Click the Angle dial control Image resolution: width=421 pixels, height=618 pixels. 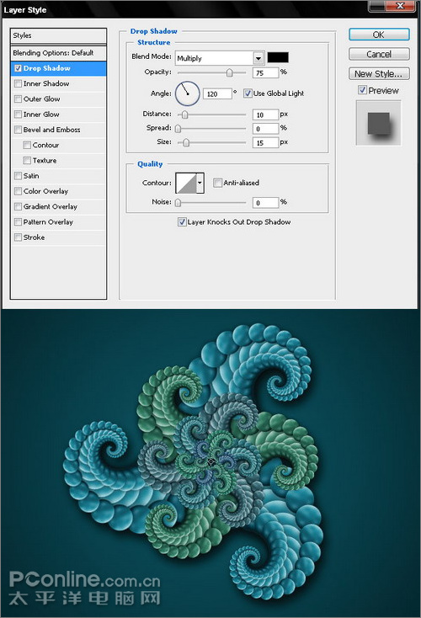point(187,93)
